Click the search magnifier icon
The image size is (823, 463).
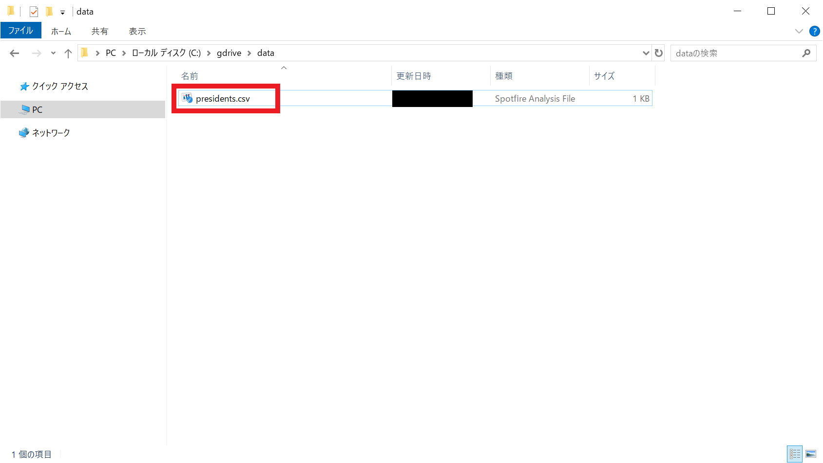pos(806,53)
